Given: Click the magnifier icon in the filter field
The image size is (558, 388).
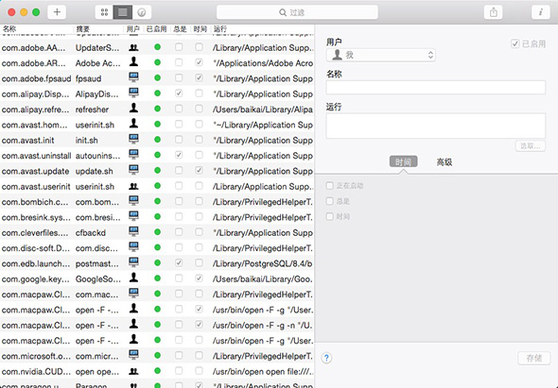Looking at the screenshot, I should [x=283, y=12].
